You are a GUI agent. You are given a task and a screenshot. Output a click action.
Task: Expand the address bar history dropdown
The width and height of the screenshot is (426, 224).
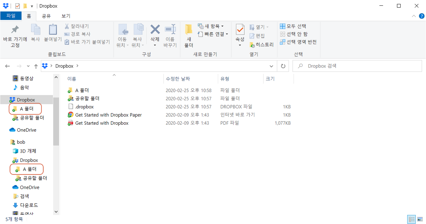click(271, 66)
